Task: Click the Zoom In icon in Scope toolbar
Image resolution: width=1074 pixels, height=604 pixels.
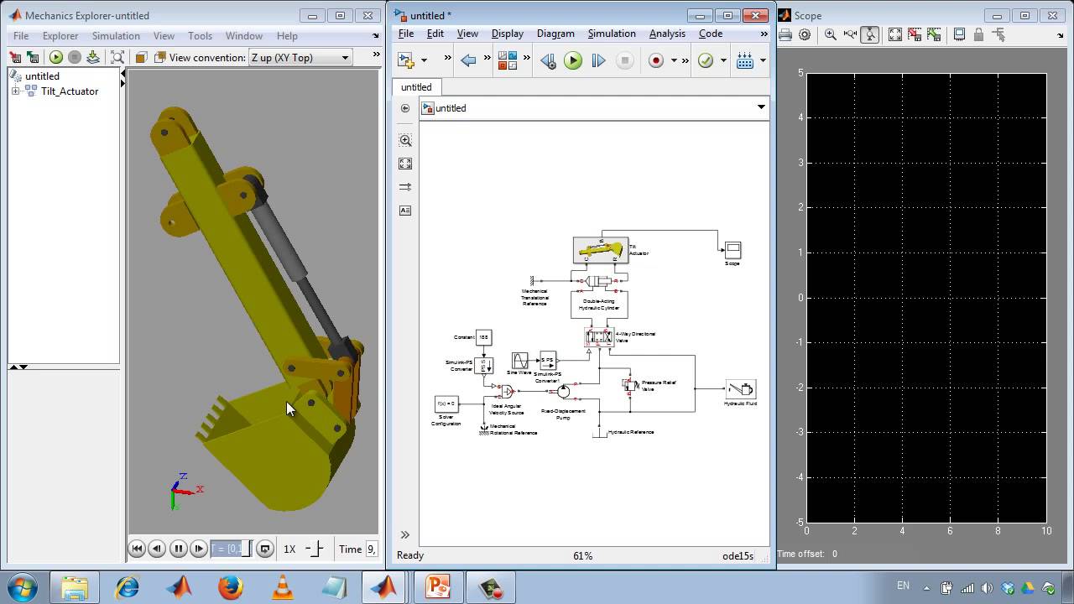Action: pyautogui.click(x=831, y=34)
